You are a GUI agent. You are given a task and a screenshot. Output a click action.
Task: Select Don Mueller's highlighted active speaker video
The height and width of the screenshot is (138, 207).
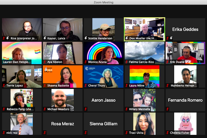[145, 29]
